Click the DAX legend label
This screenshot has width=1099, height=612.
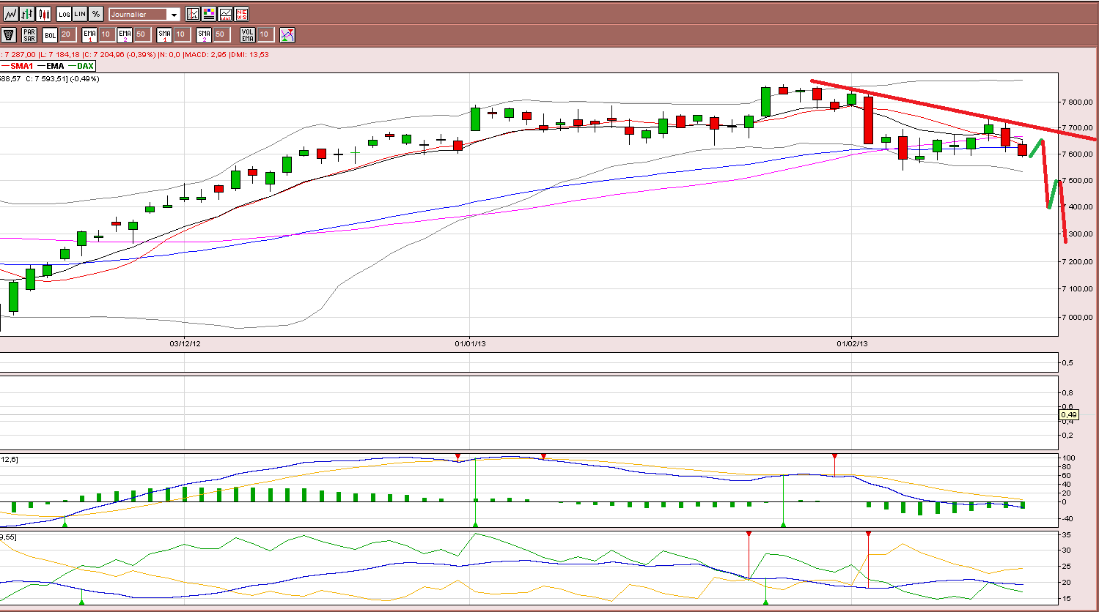pos(85,66)
